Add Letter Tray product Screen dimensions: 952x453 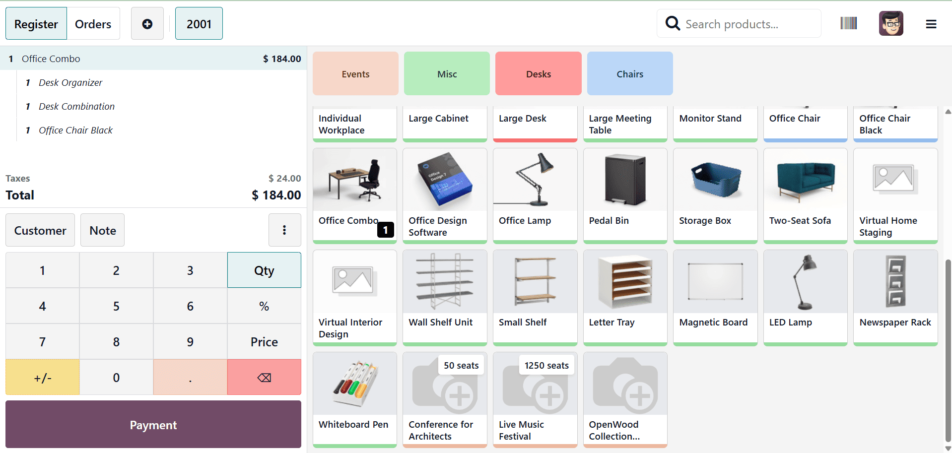click(625, 298)
